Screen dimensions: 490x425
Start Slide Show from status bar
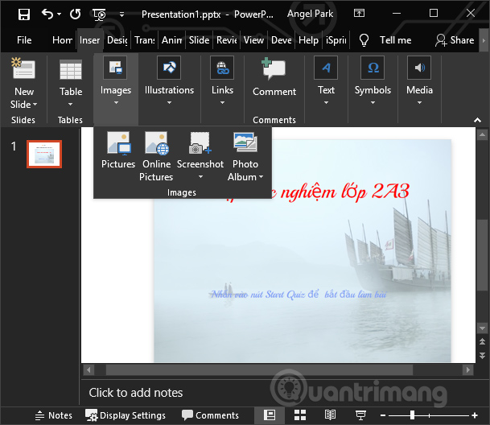[x=360, y=415]
